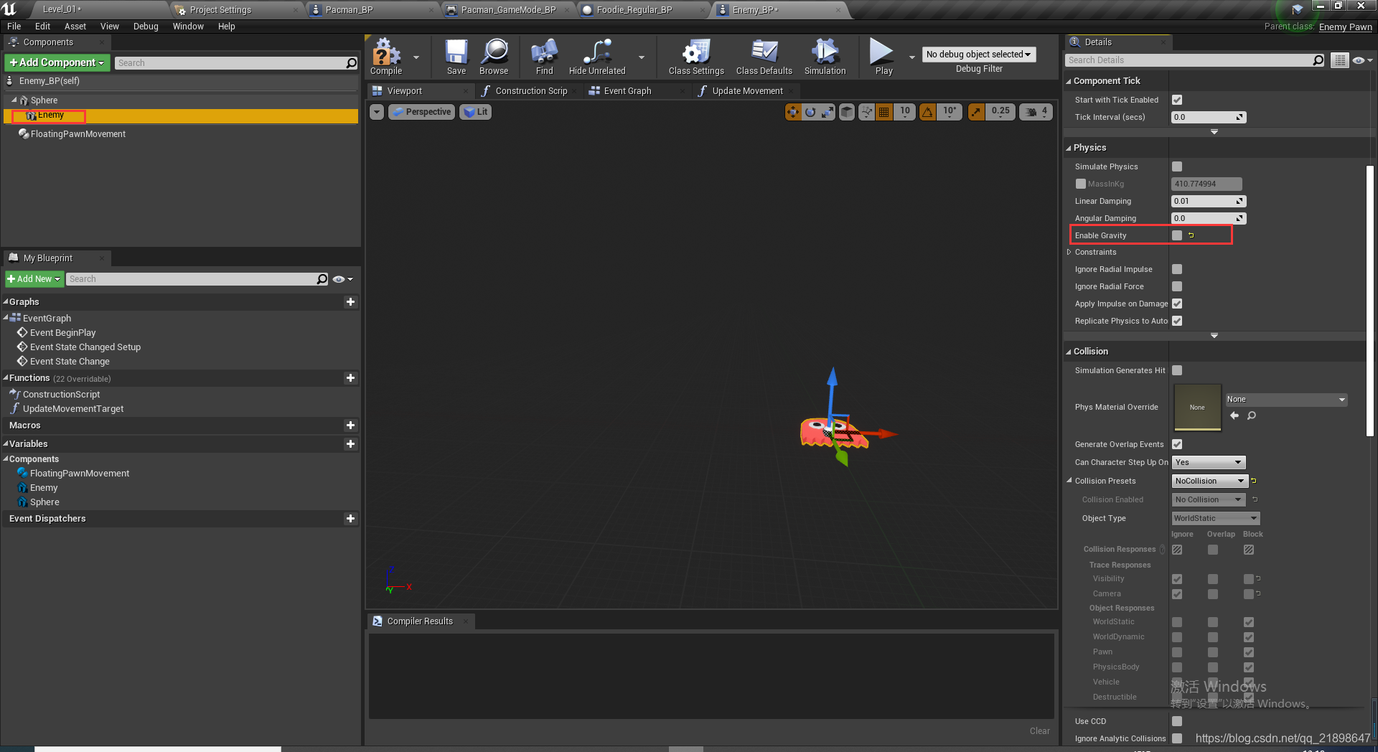Toggle Start with Tick Enabled checkbox
Image resolution: width=1378 pixels, height=752 pixels.
[x=1177, y=100]
